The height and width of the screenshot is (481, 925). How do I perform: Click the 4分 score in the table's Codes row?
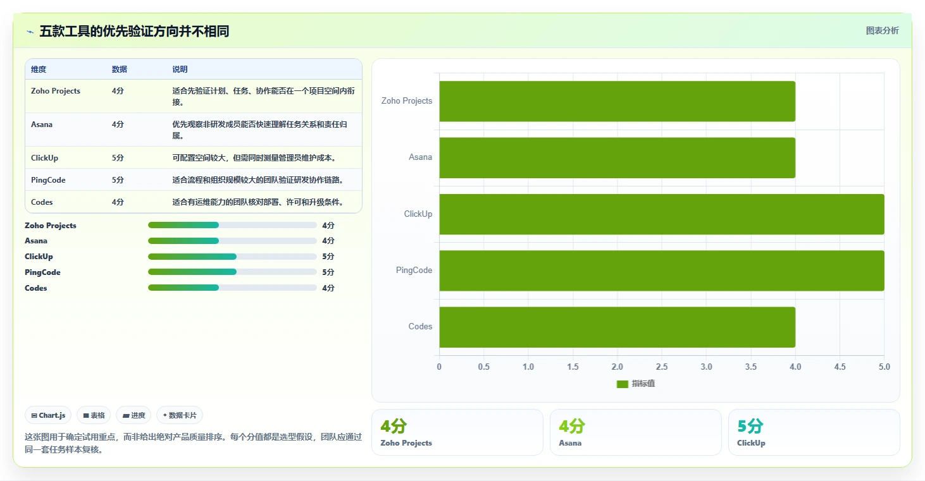[118, 202]
